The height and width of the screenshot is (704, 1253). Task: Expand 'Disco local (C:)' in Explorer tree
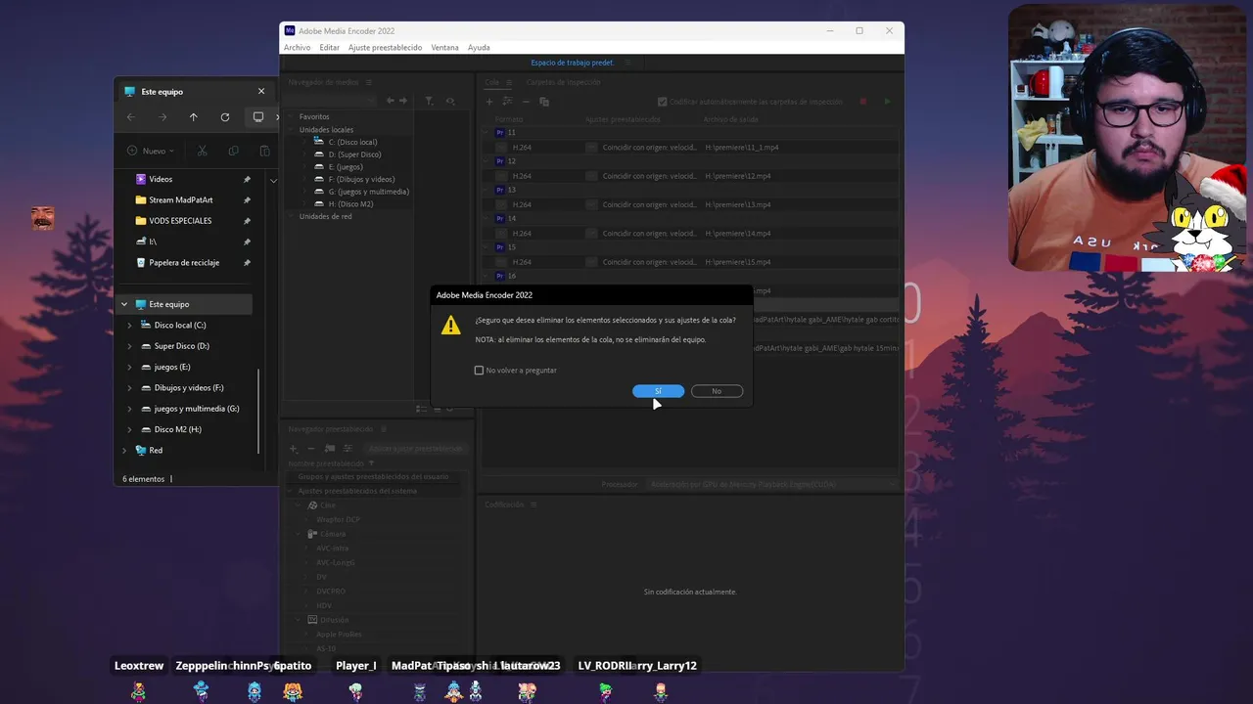[130, 326]
